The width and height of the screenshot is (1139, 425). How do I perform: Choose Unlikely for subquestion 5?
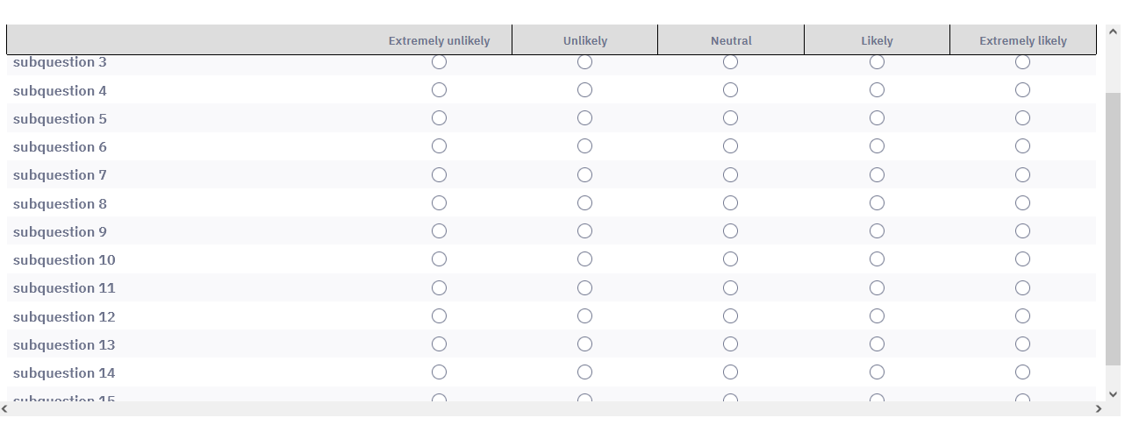584,118
